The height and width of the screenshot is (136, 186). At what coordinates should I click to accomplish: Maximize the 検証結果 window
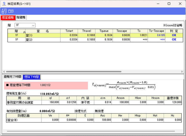point(169,4)
